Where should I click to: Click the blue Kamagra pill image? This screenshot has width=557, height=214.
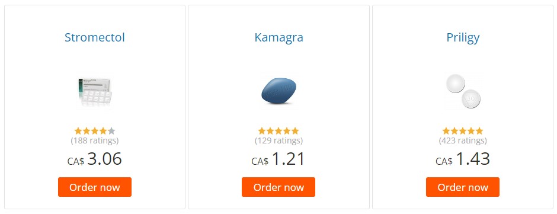pos(279,91)
